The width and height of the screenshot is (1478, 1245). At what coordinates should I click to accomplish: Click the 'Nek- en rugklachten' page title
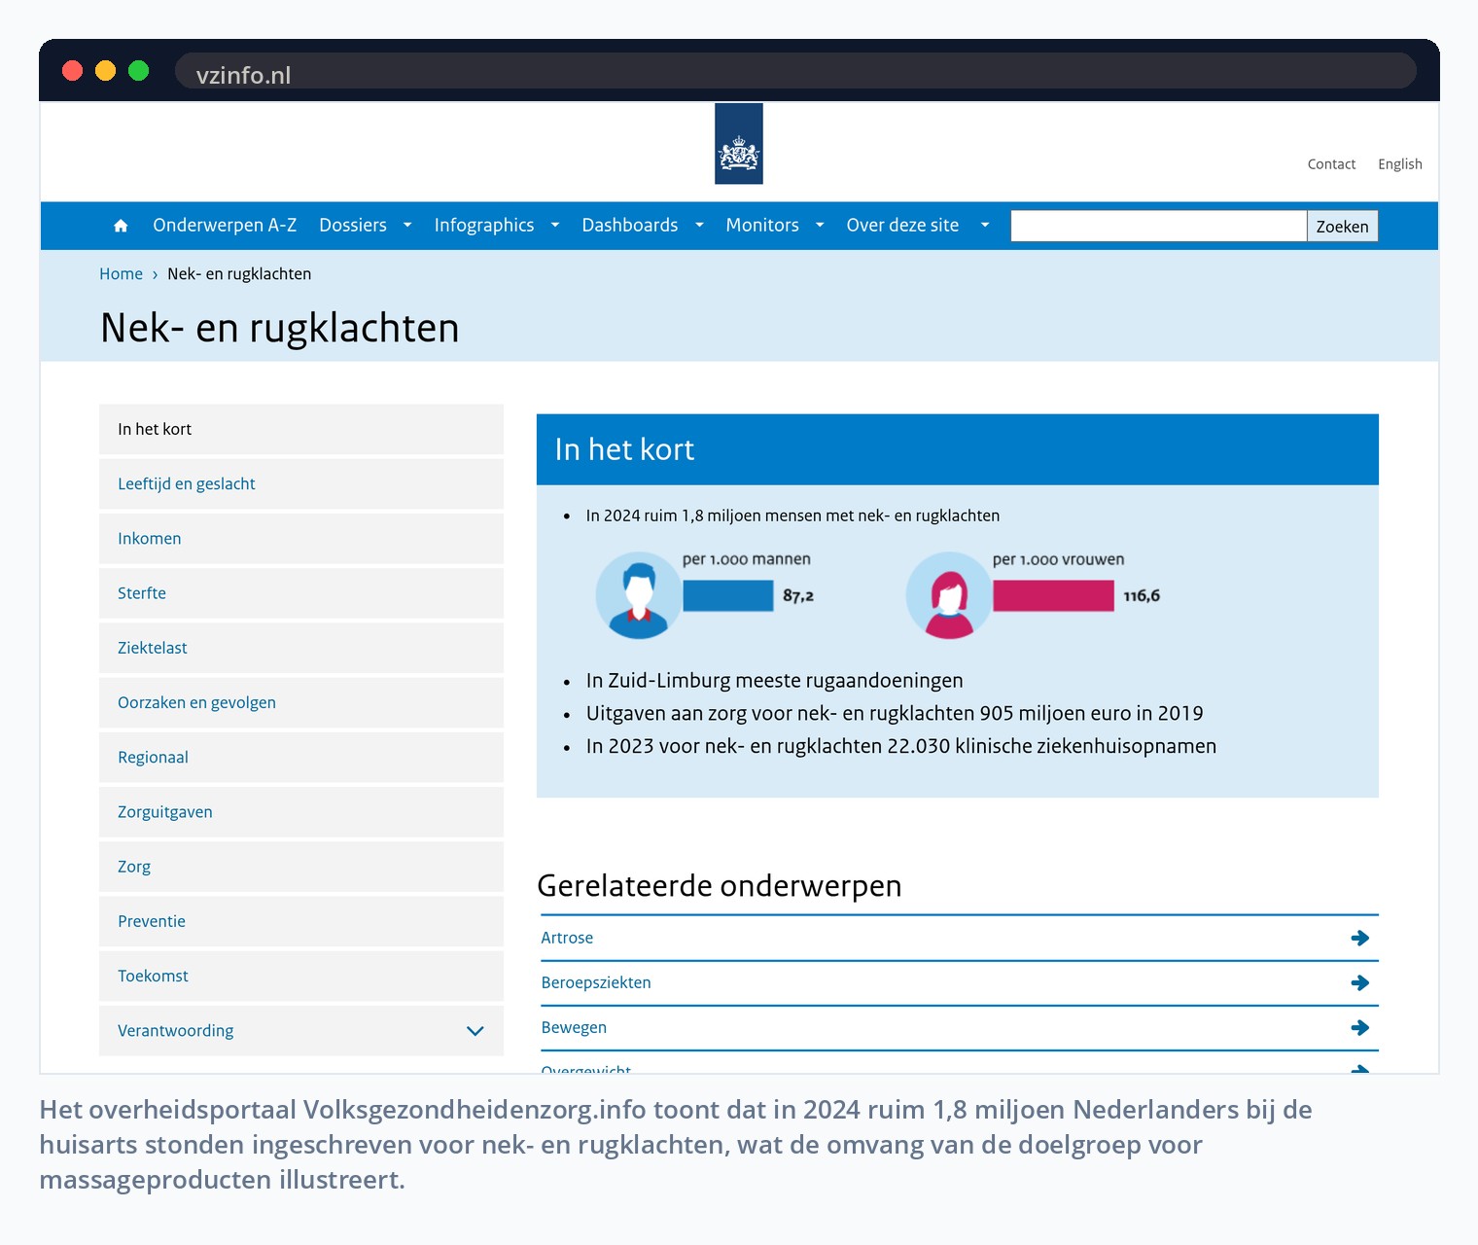point(280,328)
